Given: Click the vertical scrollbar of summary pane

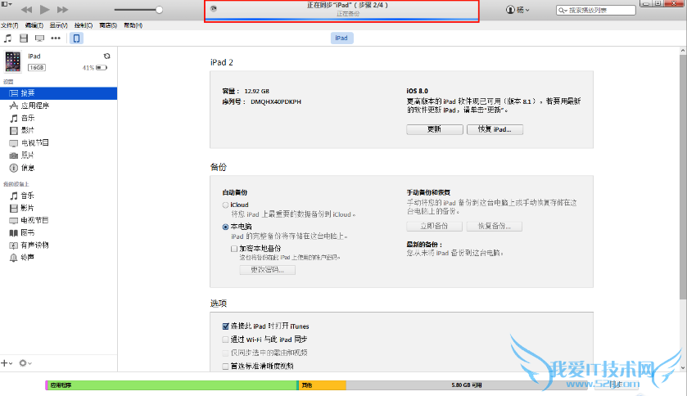Looking at the screenshot, I should (x=683, y=177).
